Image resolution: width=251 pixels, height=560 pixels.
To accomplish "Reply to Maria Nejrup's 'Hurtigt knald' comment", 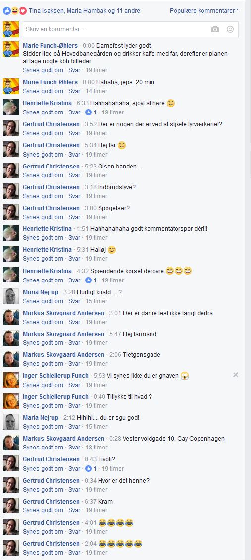I will pos(74,301).
